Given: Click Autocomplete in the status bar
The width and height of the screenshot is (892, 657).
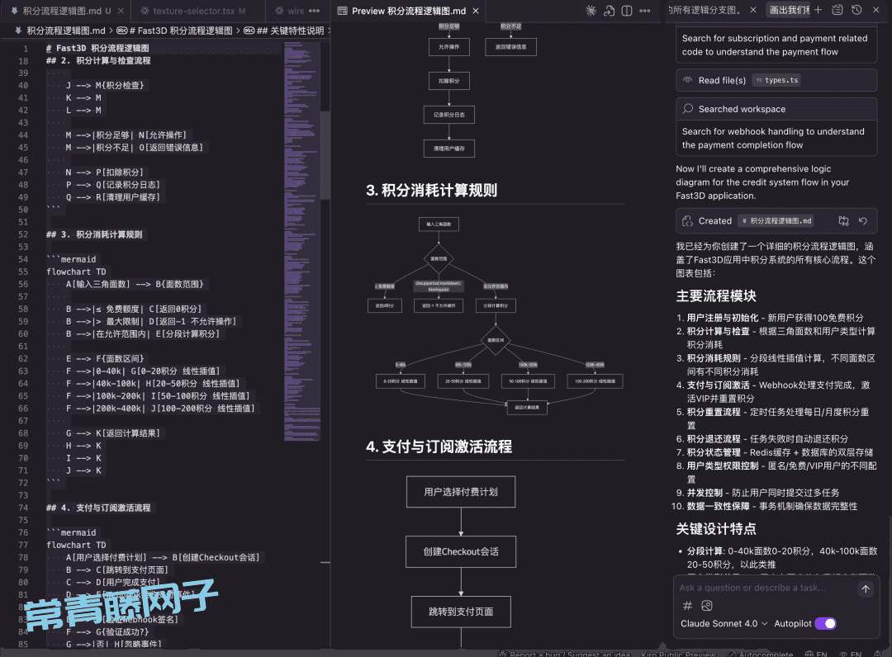Looking at the screenshot, I should (x=761, y=654).
